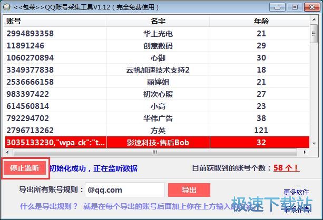Open the 更多软件 link
Screen dimensions: 323x220
pyautogui.click(x=296, y=192)
